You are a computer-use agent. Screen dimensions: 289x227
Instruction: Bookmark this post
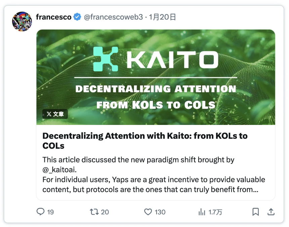click(x=255, y=212)
